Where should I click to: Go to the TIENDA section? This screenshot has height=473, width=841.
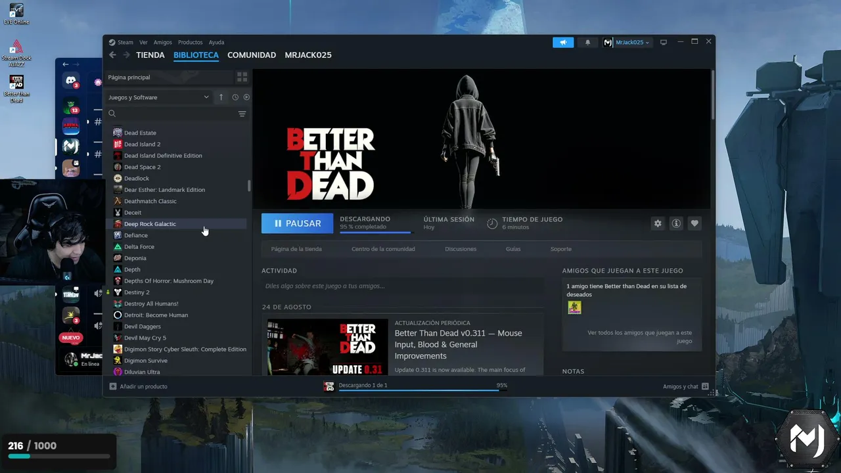coord(150,55)
